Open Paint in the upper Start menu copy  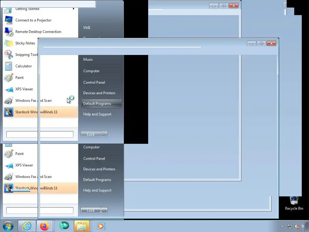[21, 77]
